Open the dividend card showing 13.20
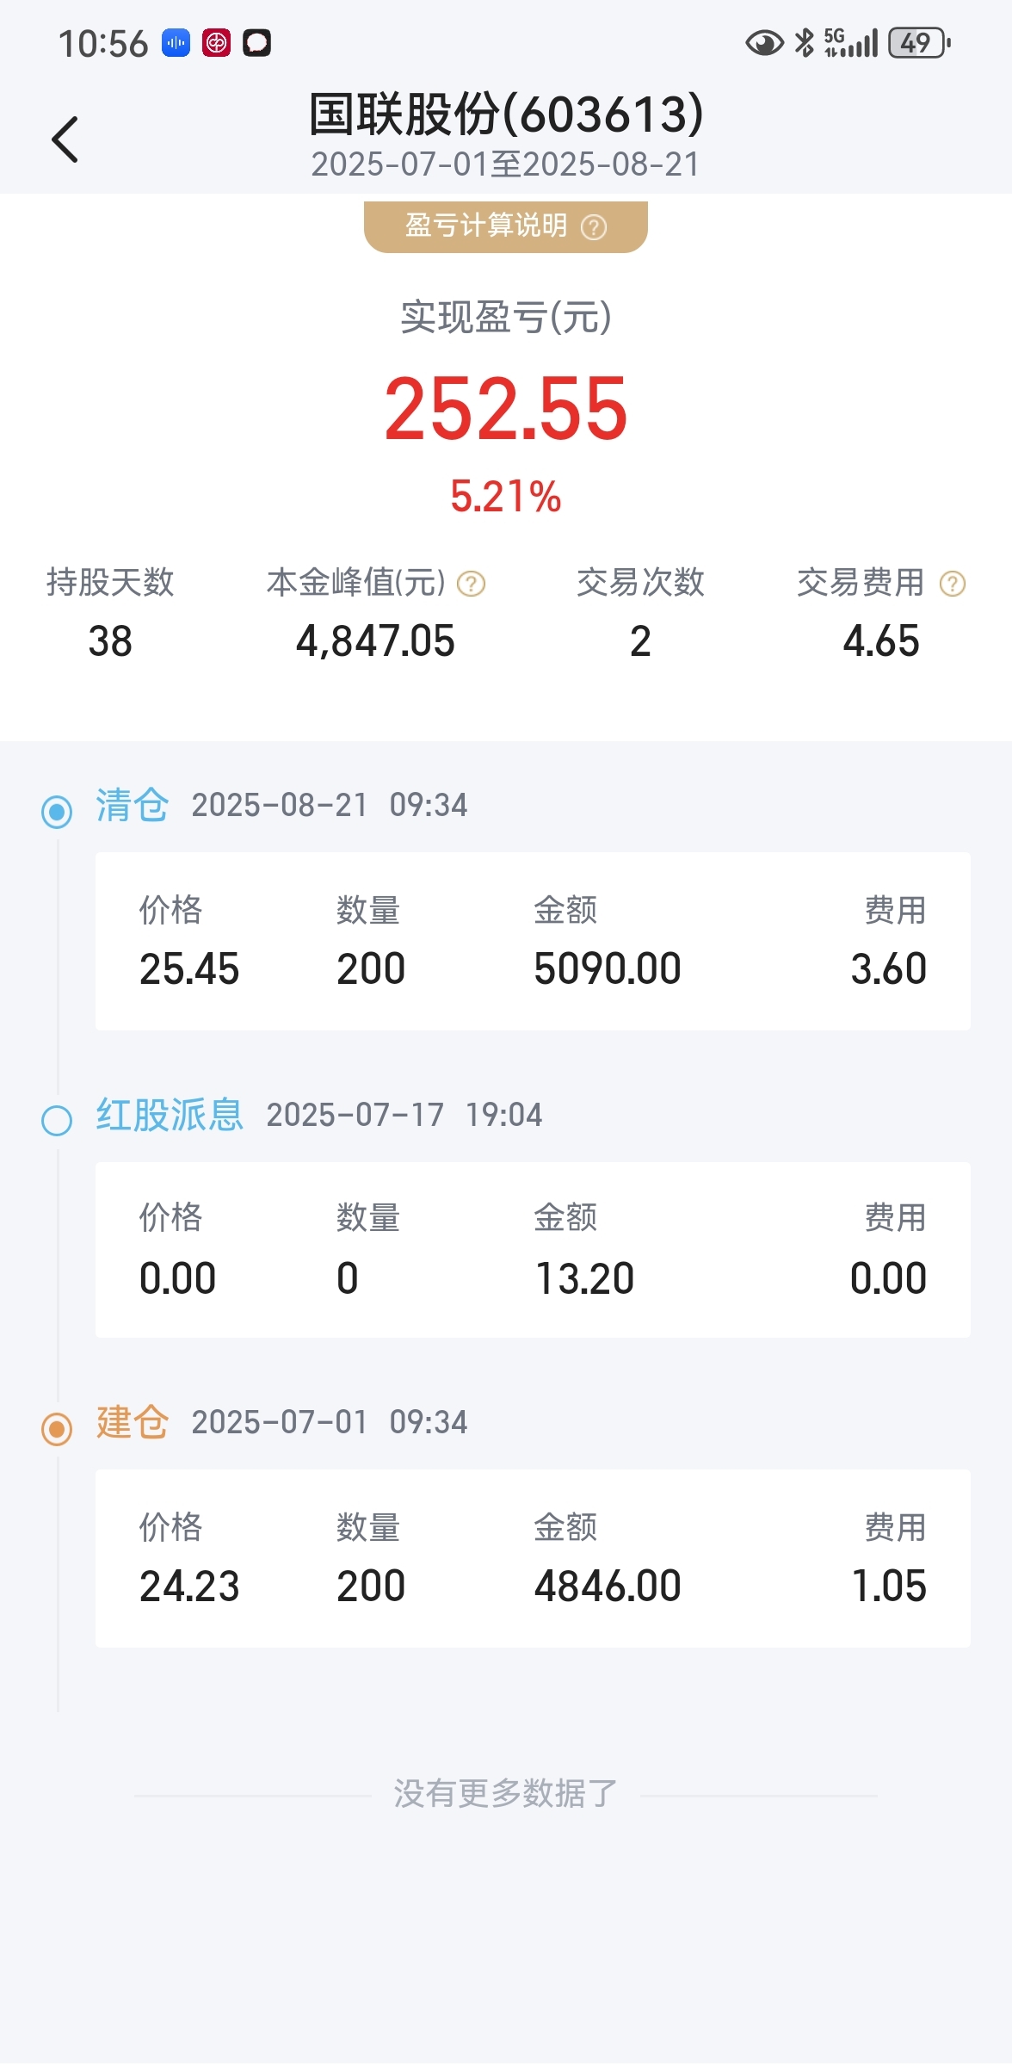 [x=533, y=1250]
